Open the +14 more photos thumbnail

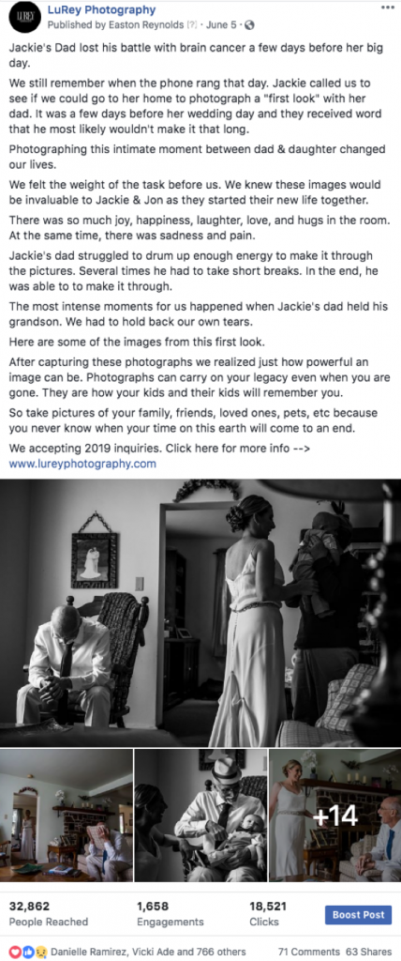334,815
